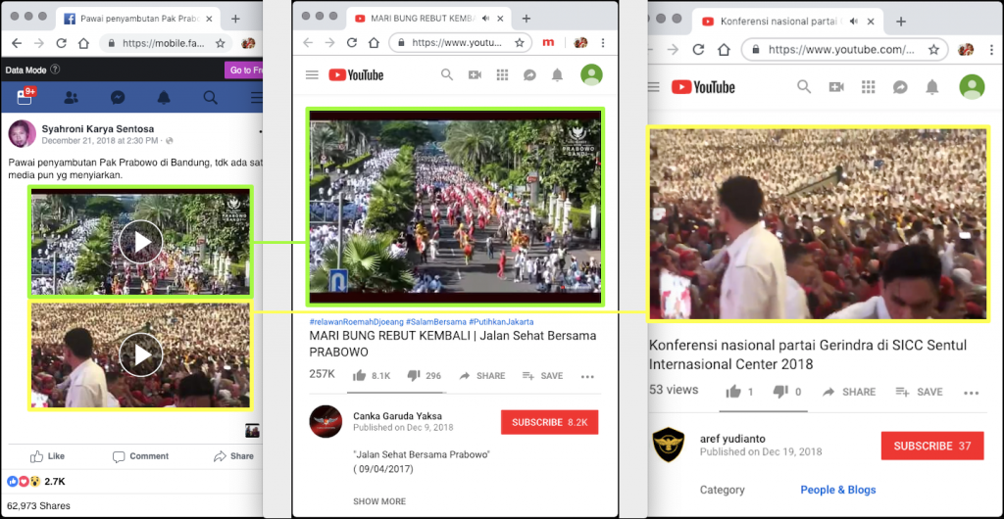Viewport: 1004px width, 519px height.
Task: Open the People & Blogs category link
Action: tap(837, 490)
